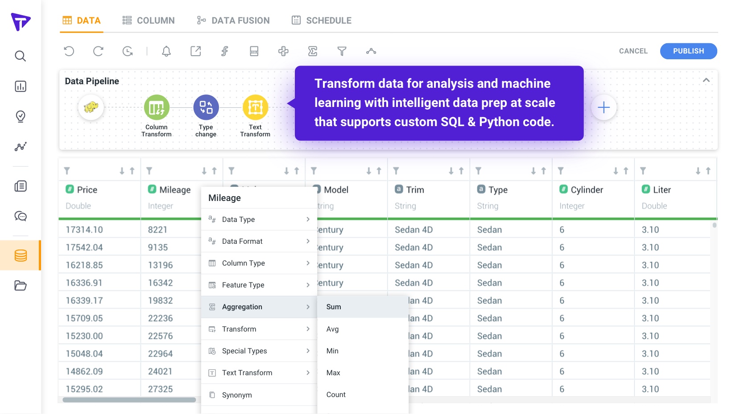736x414 pixels.
Task: Toggle filter on the Price column
Action: [x=67, y=171]
